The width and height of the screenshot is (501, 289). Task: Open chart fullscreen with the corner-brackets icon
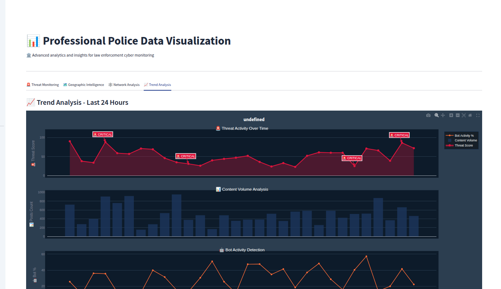click(478, 115)
